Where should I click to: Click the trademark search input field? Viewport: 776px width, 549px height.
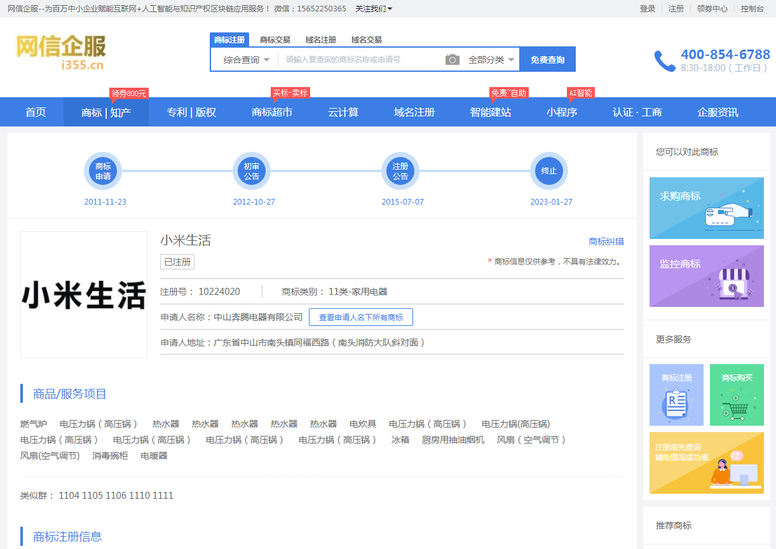click(x=361, y=60)
